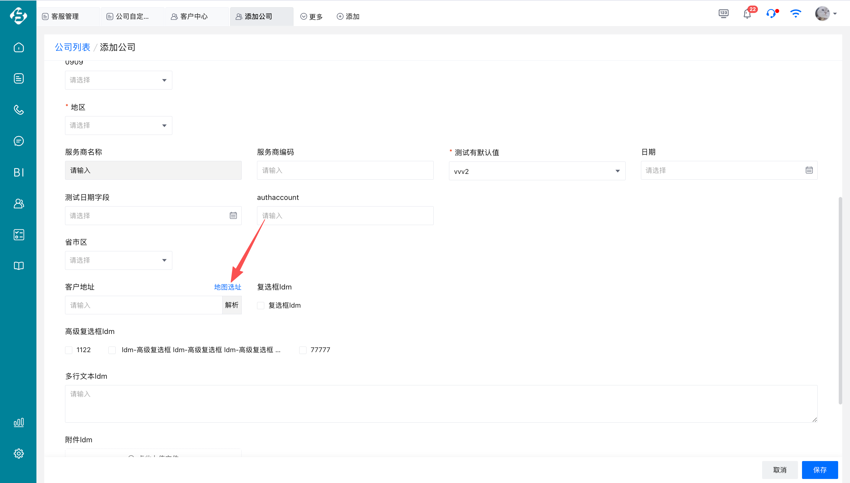850x483 pixels.
Task: Tick the 1122 checkbox option
Action: pos(69,350)
